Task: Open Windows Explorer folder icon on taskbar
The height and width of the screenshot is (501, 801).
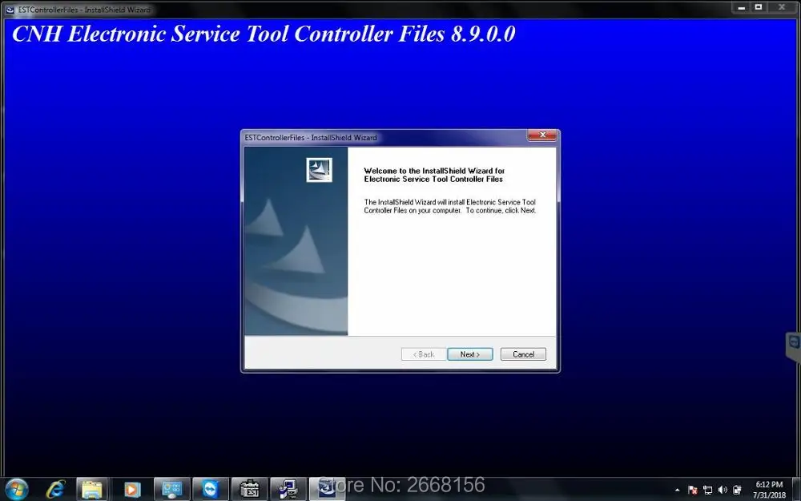Action: click(92, 490)
